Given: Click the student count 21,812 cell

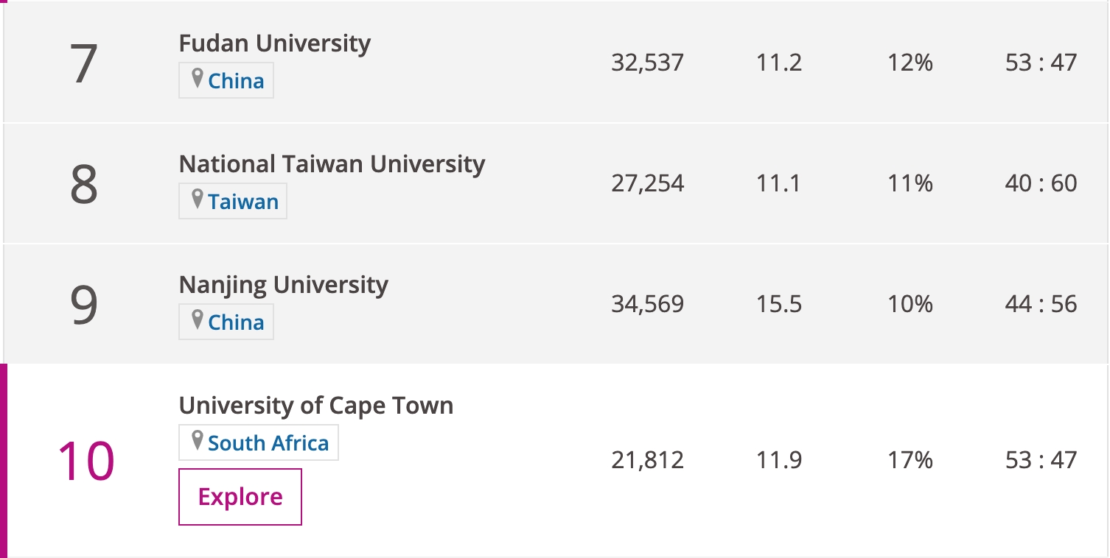Looking at the screenshot, I should [648, 460].
